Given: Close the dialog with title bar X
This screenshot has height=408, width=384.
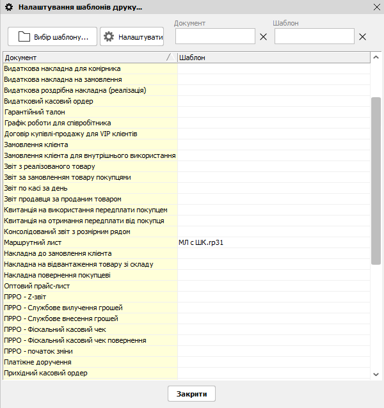Looking at the screenshot, I should pyautogui.click(x=376, y=7).
